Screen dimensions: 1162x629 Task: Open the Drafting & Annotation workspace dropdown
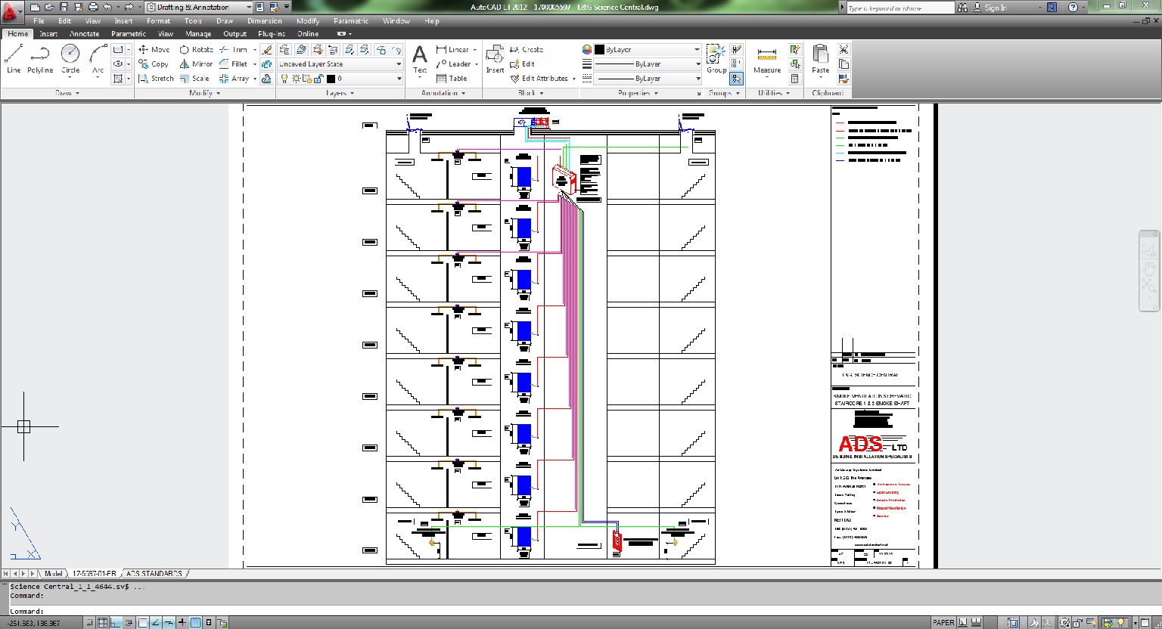(200, 7)
